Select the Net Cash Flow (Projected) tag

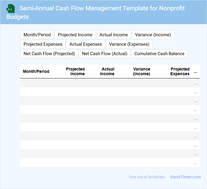(49, 54)
